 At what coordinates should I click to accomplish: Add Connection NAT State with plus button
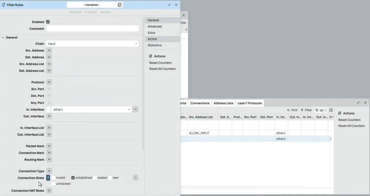click(x=49, y=190)
